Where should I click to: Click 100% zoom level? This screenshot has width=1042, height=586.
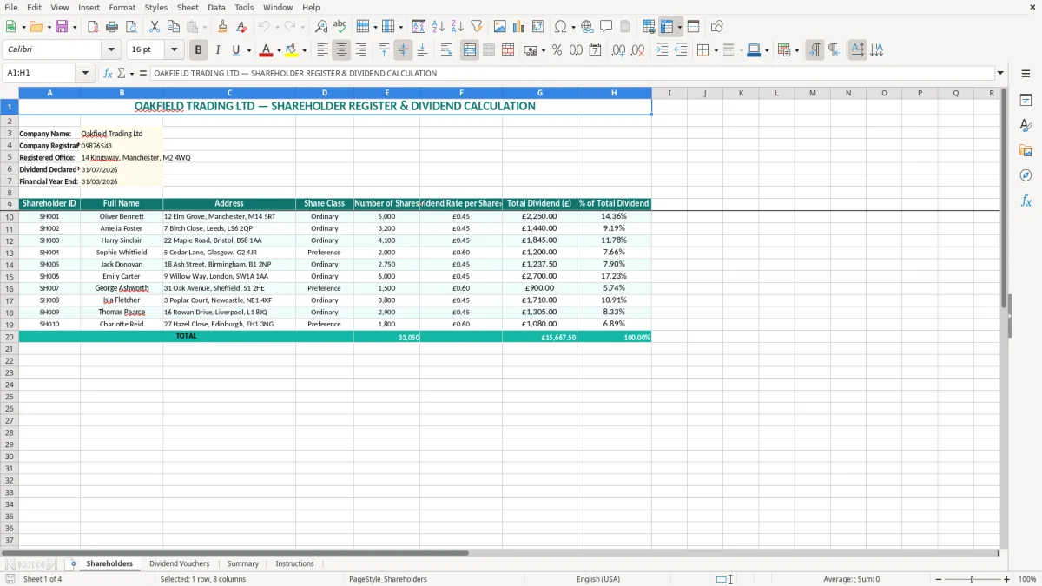[x=1027, y=579]
